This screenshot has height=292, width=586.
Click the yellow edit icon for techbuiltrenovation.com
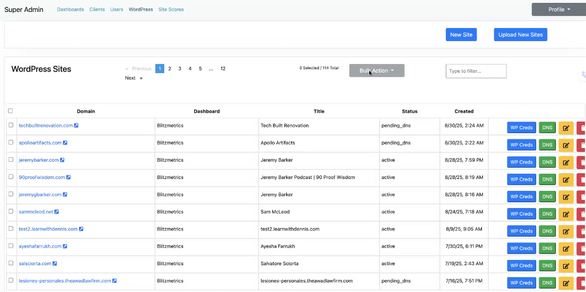pos(566,128)
